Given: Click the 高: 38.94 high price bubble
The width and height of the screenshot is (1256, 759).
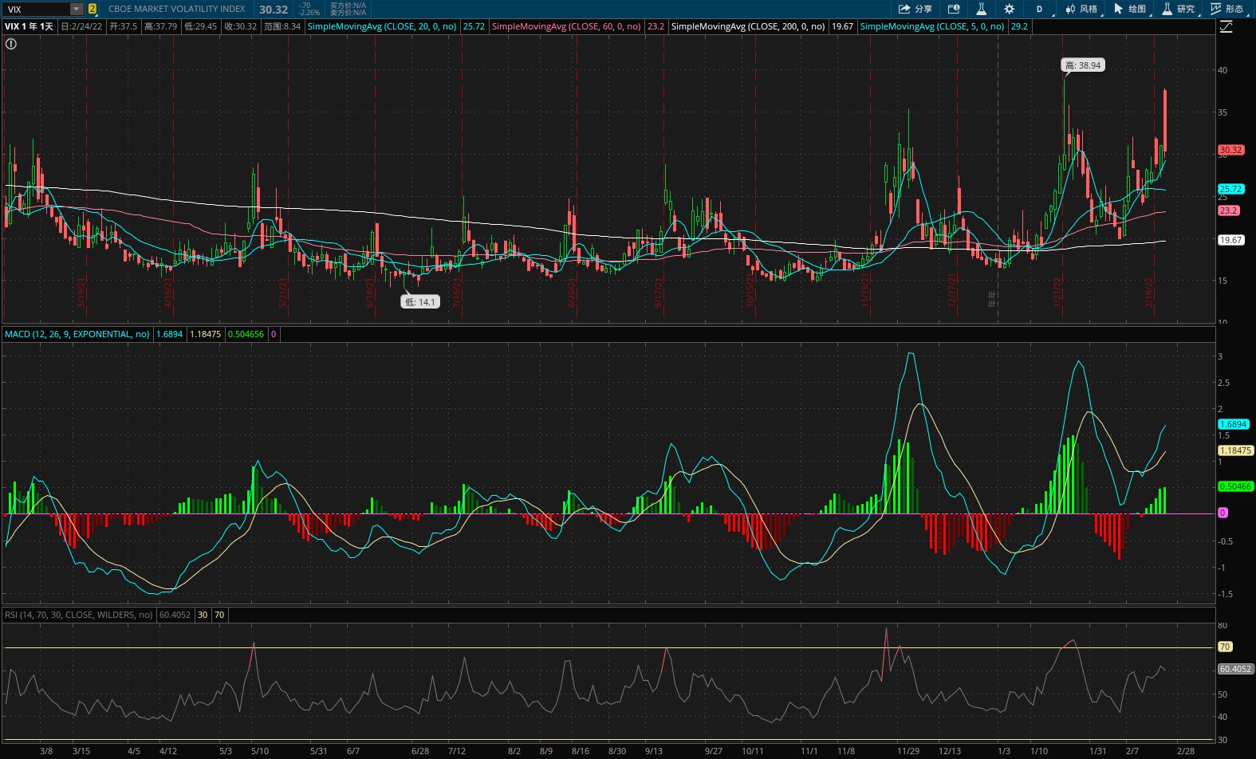Looking at the screenshot, I should click(x=1083, y=65).
